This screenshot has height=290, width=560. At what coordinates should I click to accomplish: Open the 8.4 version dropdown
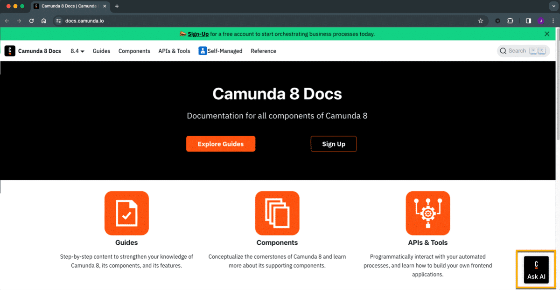[77, 51]
